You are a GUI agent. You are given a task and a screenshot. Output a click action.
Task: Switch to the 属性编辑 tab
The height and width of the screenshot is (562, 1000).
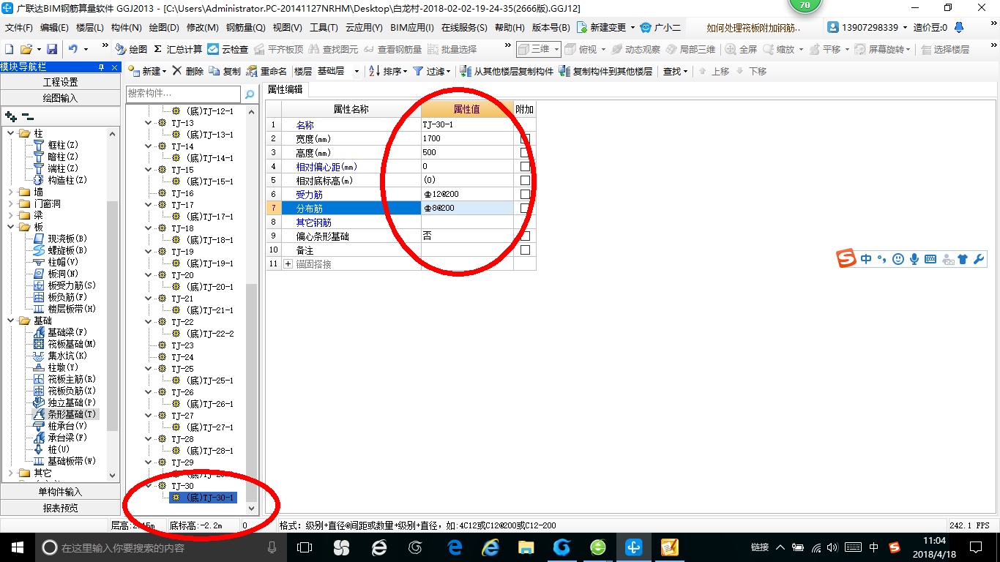[x=286, y=89]
